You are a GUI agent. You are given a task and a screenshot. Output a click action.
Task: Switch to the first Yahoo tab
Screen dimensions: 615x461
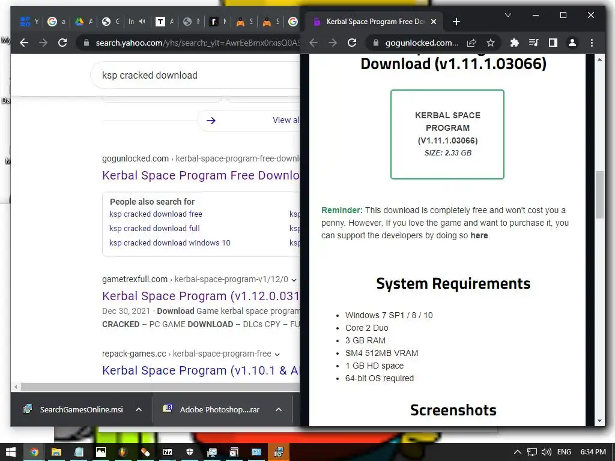(x=30, y=22)
